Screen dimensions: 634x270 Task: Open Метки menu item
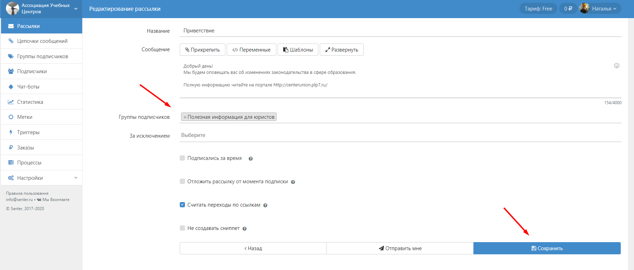click(41, 117)
